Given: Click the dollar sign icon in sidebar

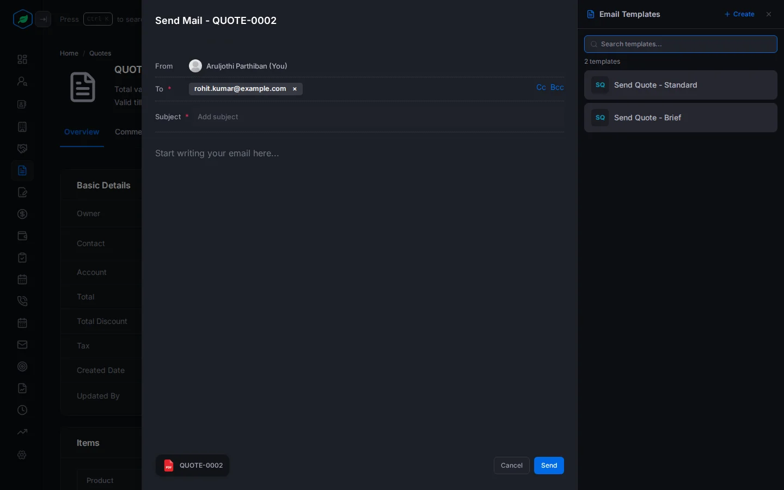Looking at the screenshot, I should 22,214.
